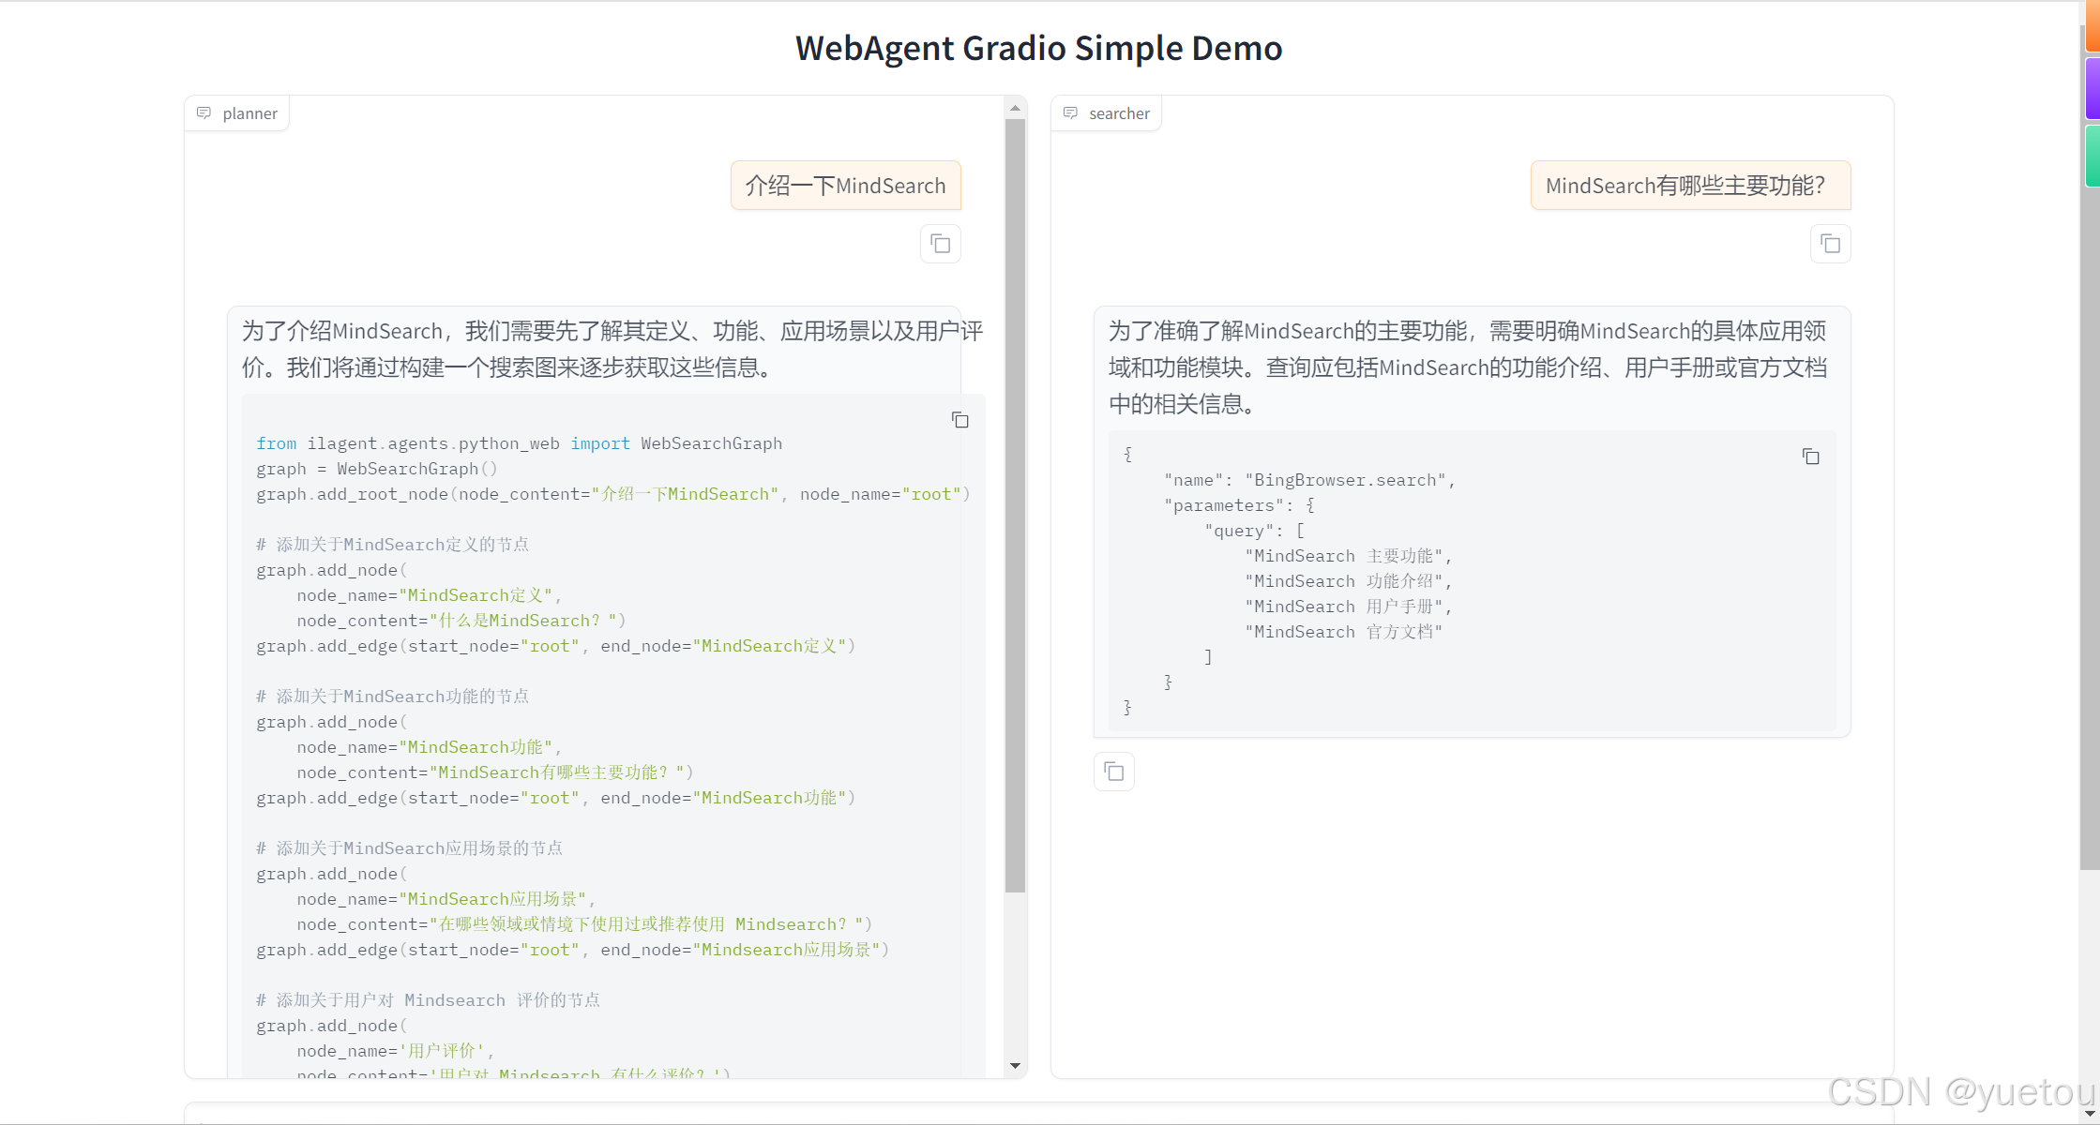The height and width of the screenshot is (1125, 2100).
Task: Click the planner panel scrollbar thumb
Action: pos(1015,506)
